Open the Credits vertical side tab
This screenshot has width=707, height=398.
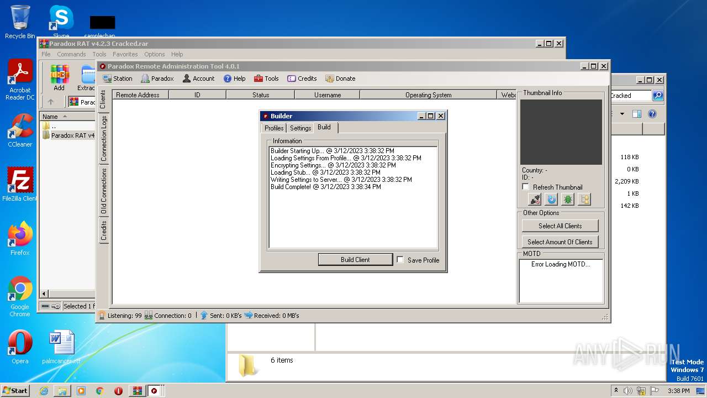[103, 231]
